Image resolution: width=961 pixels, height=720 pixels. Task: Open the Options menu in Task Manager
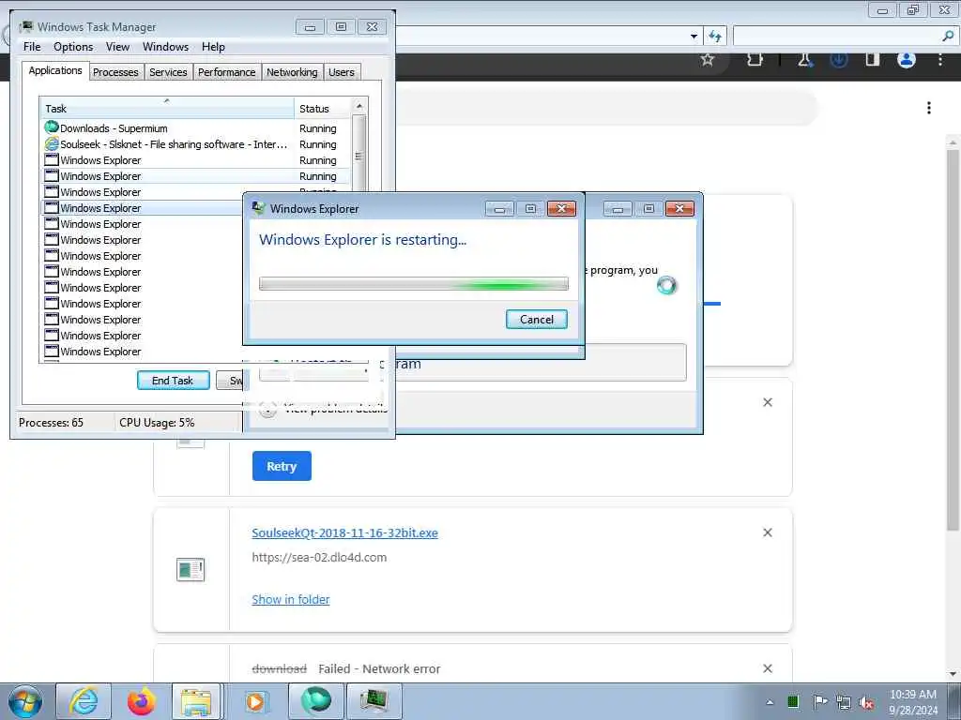click(x=73, y=47)
